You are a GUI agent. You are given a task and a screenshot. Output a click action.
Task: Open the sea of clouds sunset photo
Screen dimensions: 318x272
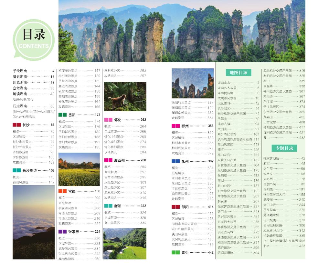point(34,222)
